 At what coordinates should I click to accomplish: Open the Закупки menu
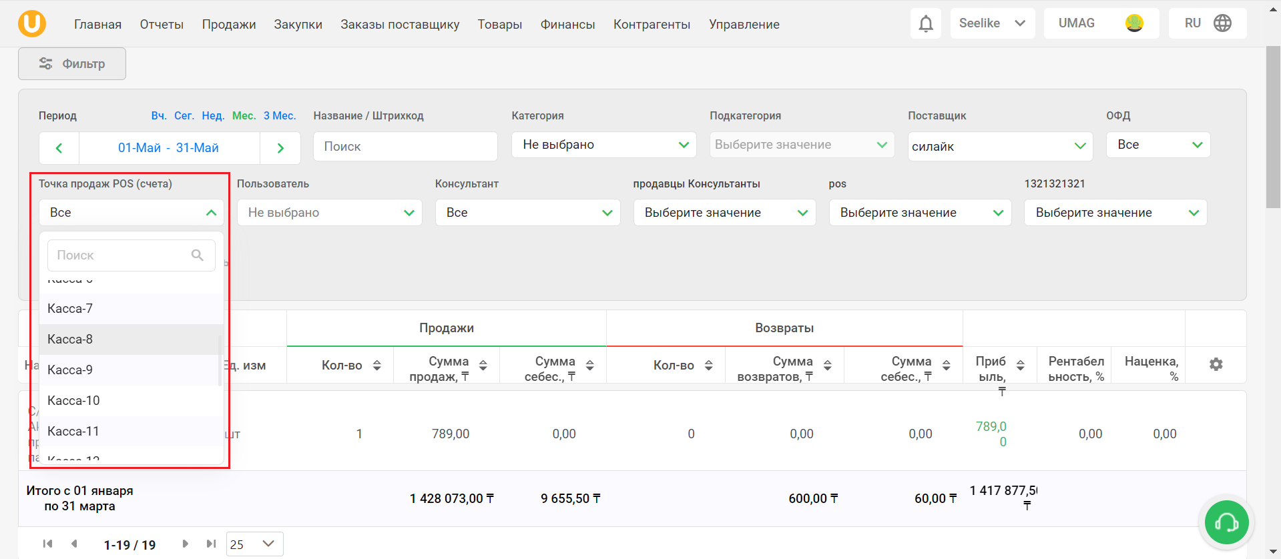(x=298, y=24)
